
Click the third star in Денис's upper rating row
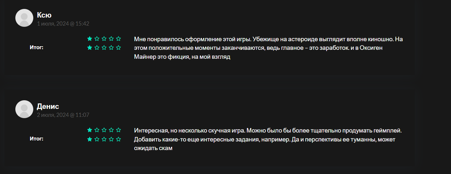click(x=104, y=130)
